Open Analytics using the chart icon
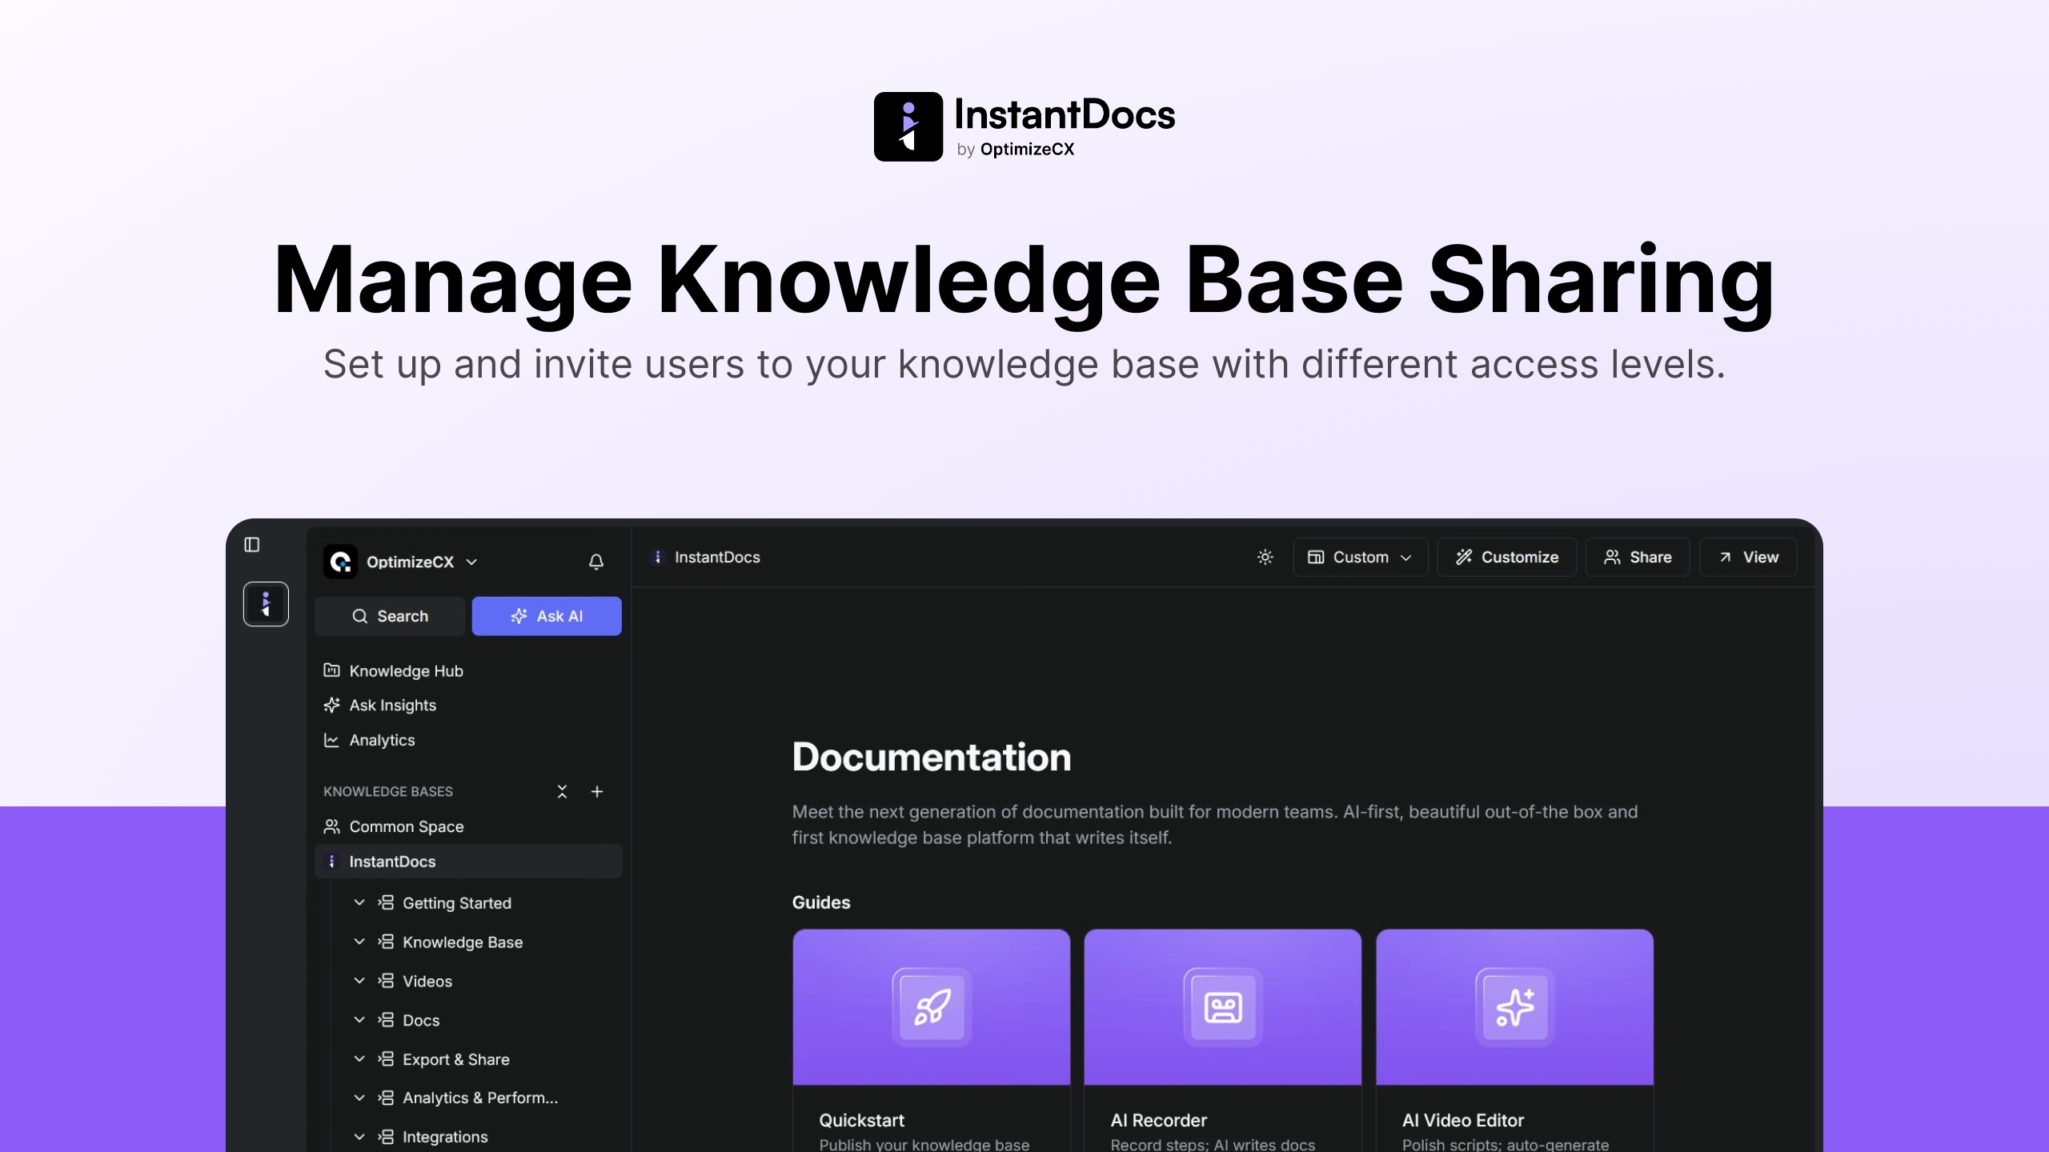The image size is (2049, 1152). point(332,740)
